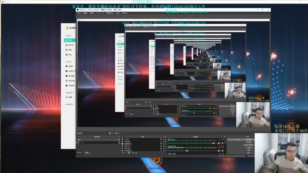Click the mixer panel's vertical scrollbar
This screenshot has width=308, height=173.
pyautogui.click(x=225, y=141)
